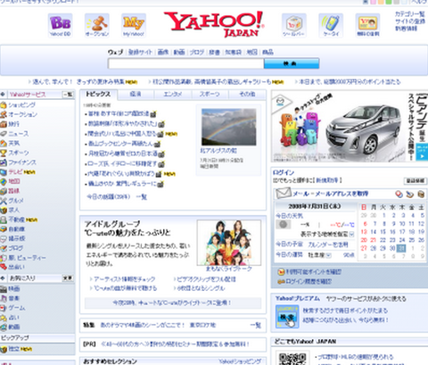Image resolution: width=428 pixels, height=365 pixels.
Task: Open 占い icon in favorites list
Action: click(x=4, y=318)
